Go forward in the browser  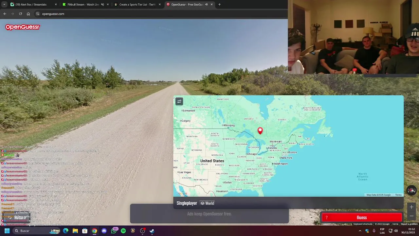(13, 14)
